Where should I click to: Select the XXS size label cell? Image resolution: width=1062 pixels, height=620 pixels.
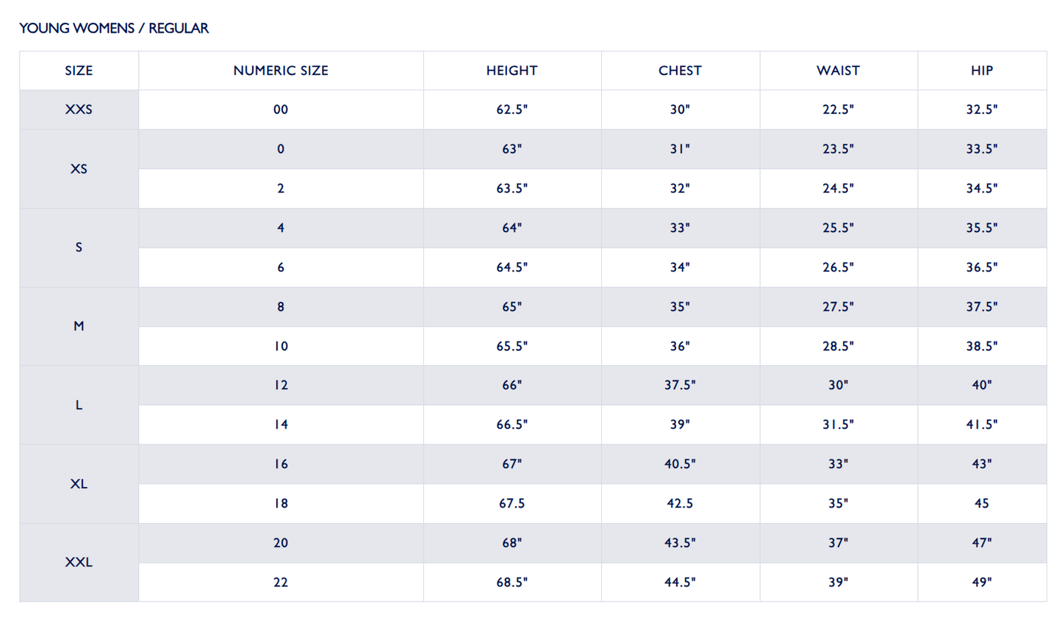pos(79,109)
